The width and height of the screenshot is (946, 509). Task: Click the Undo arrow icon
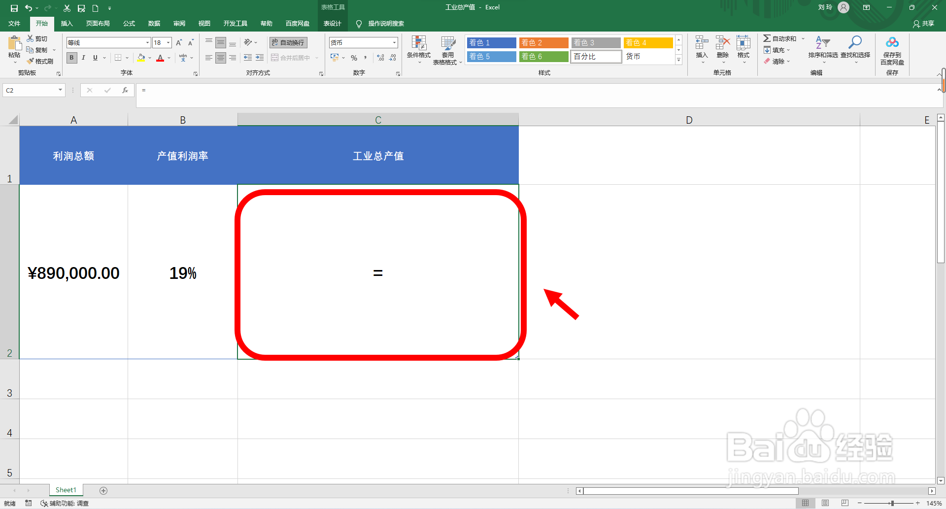point(29,8)
